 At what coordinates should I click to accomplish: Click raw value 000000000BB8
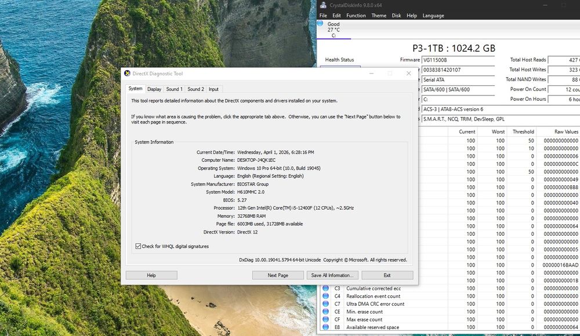click(561, 187)
